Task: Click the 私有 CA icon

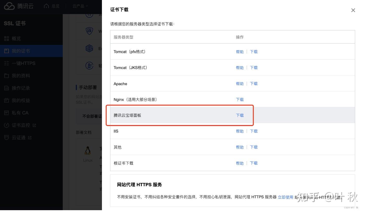Action: [7, 113]
